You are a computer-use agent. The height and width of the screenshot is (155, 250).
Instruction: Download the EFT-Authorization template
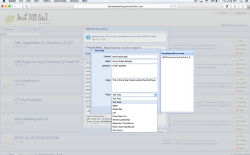[240, 106]
